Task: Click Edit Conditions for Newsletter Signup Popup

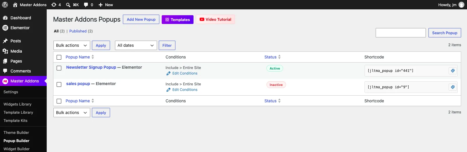Action: (x=185, y=73)
